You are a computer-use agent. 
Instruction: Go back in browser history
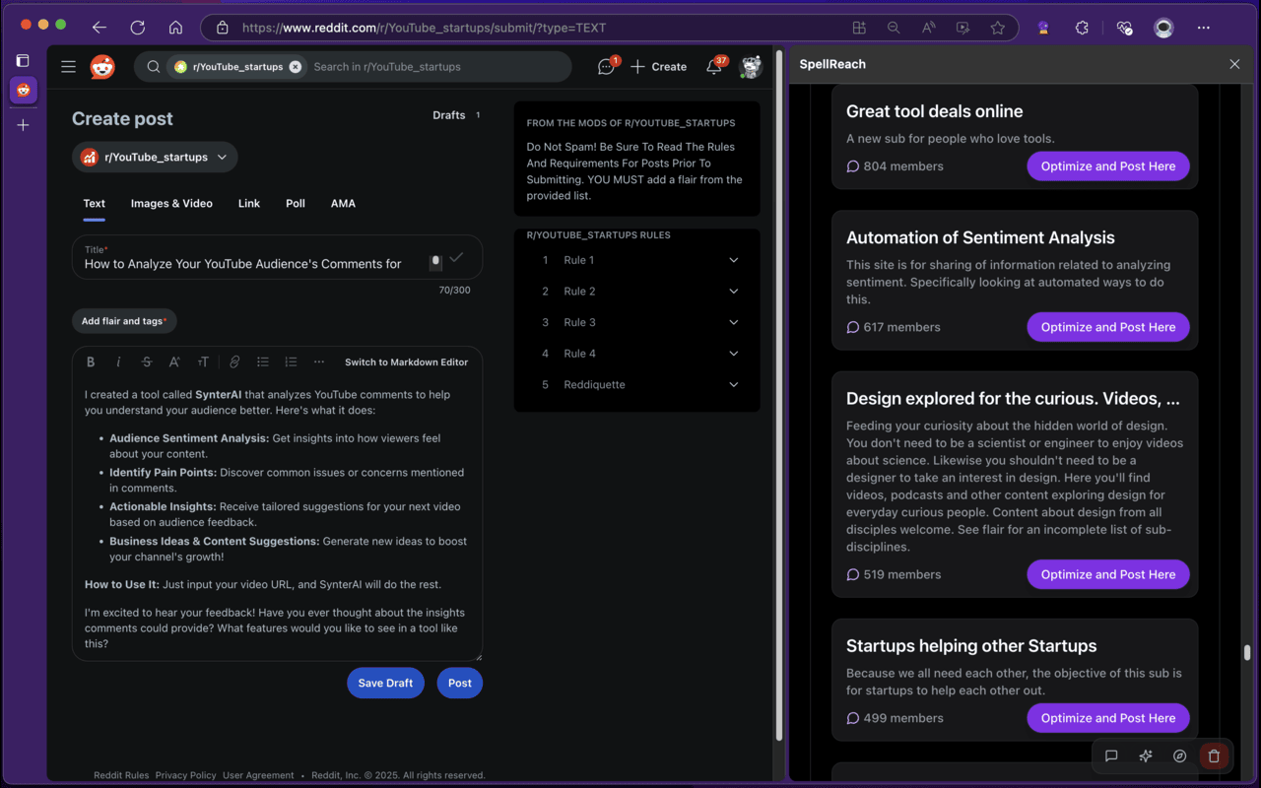pyautogui.click(x=99, y=28)
